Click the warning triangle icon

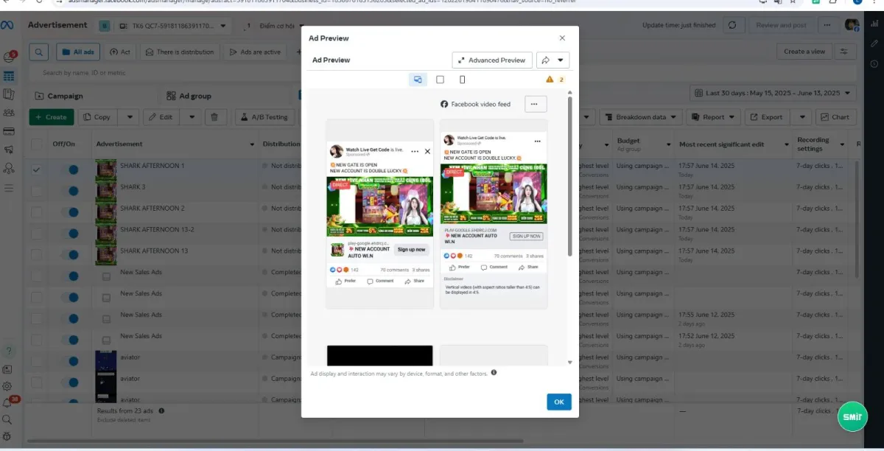tap(550, 80)
